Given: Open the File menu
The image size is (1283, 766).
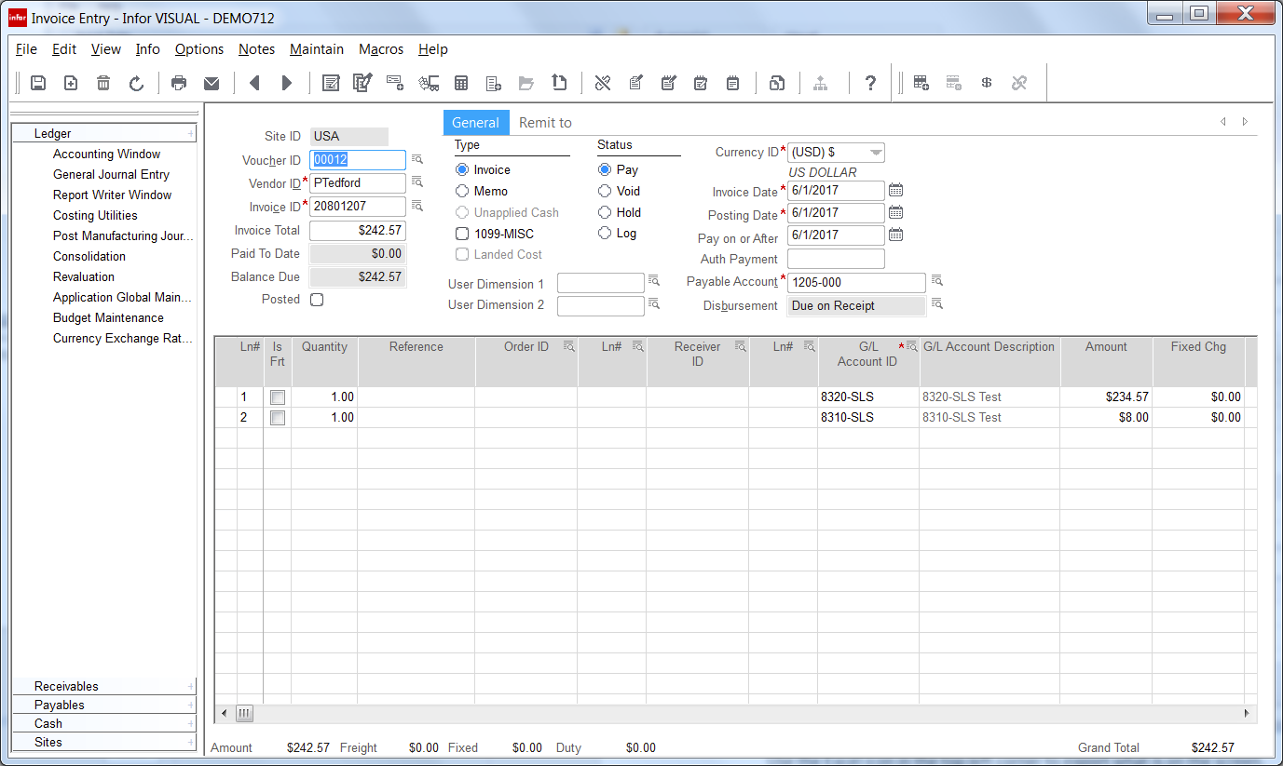Looking at the screenshot, I should coord(26,49).
